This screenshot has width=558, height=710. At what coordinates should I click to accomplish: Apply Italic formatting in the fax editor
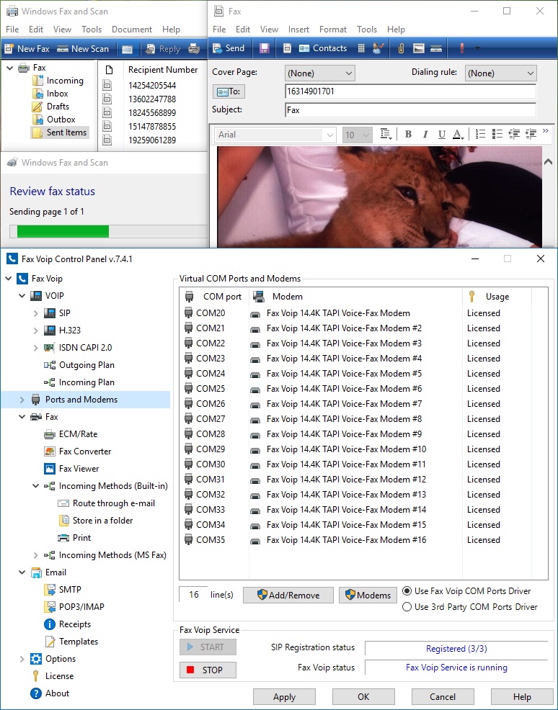pyautogui.click(x=425, y=135)
